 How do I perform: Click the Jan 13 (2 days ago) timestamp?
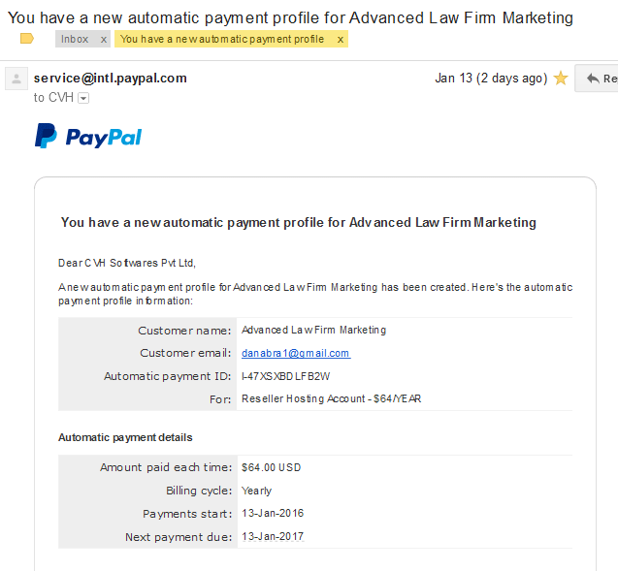[x=491, y=78]
